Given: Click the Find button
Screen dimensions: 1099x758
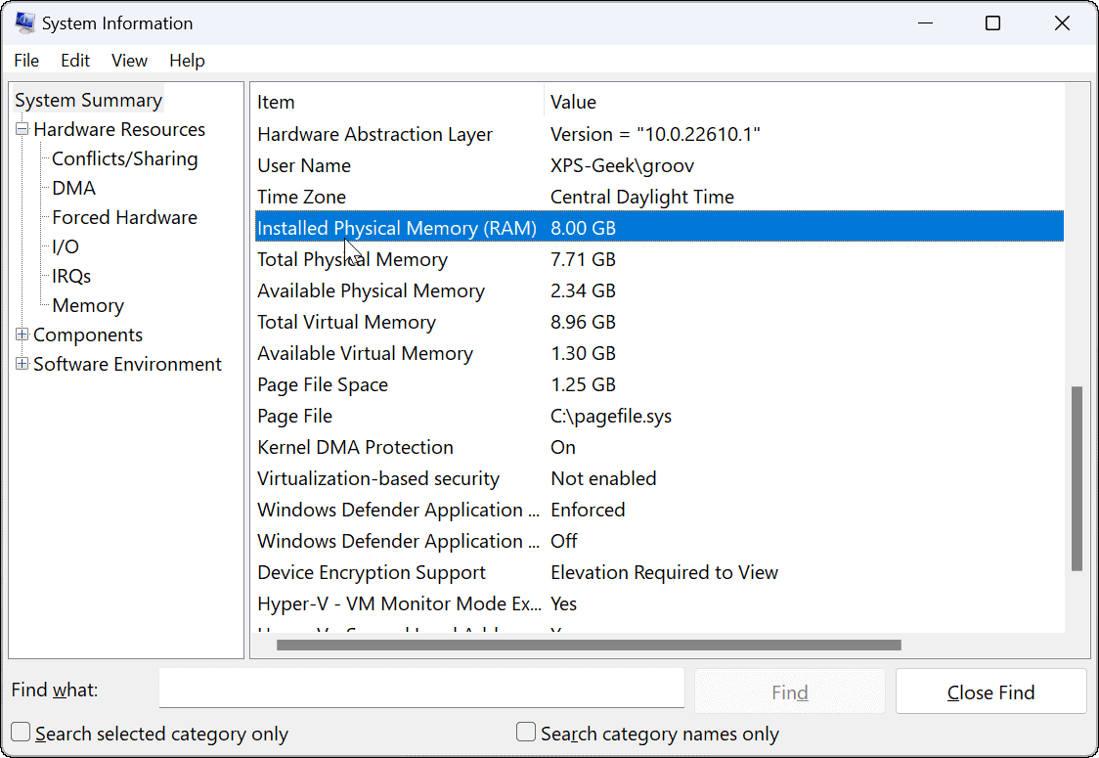Looking at the screenshot, I should click(x=790, y=692).
